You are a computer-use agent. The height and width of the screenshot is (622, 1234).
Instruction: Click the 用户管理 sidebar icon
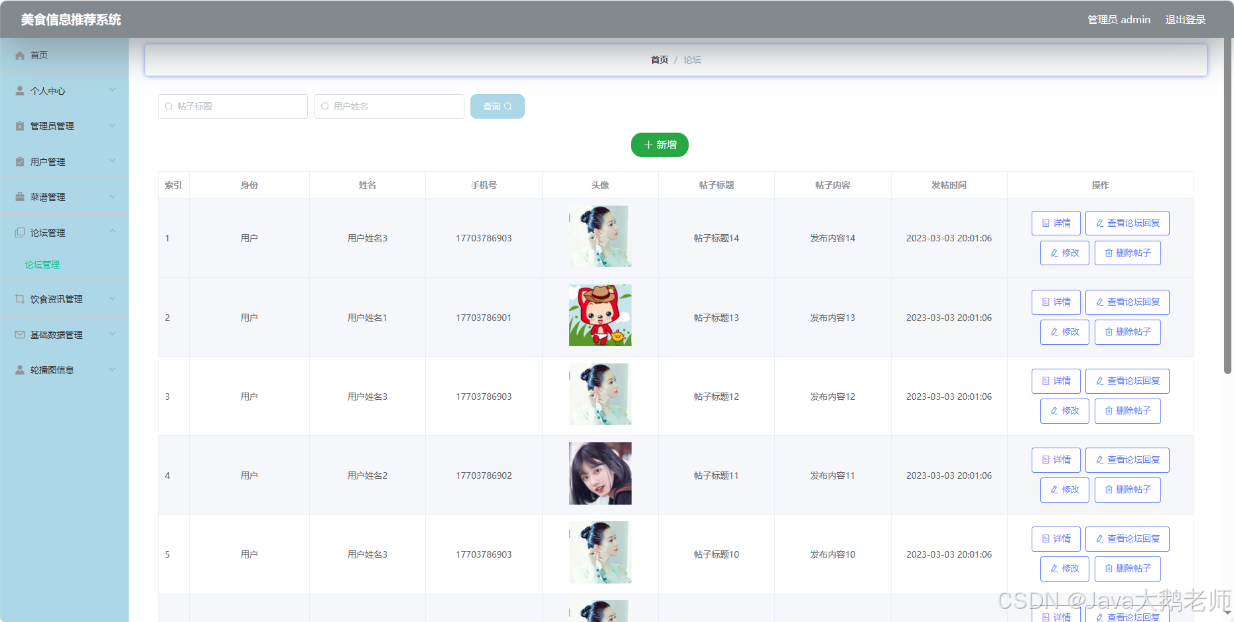19,161
